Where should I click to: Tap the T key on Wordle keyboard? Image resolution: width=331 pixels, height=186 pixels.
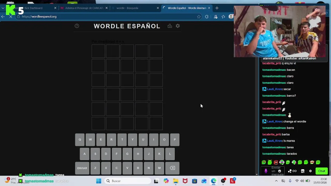[122, 139]
